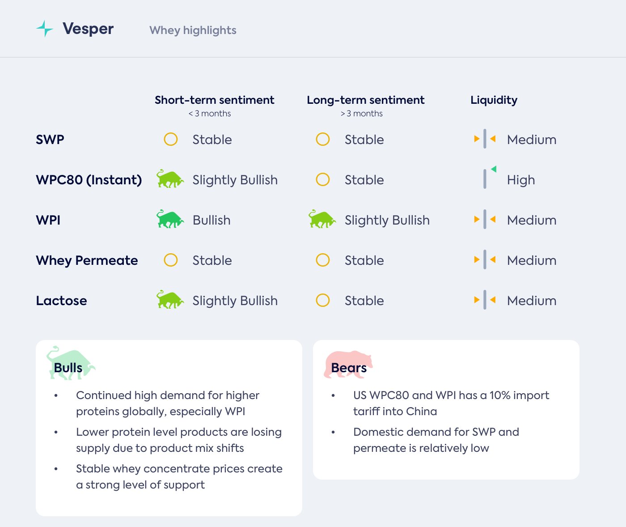Click the Long-term sentiment column header
The width and height of the screenshot is (626, 527).
(365, 100)
